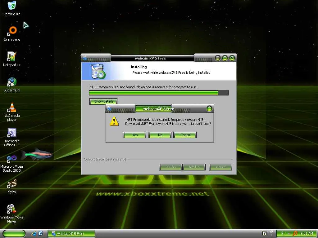Click the round close button on message dialog

(209, 109)
